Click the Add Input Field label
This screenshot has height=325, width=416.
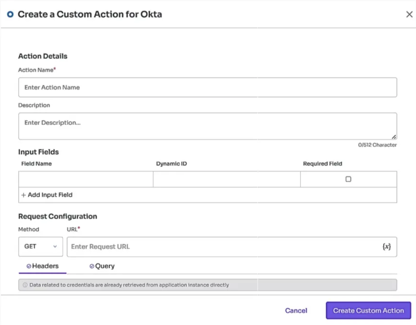50,195
